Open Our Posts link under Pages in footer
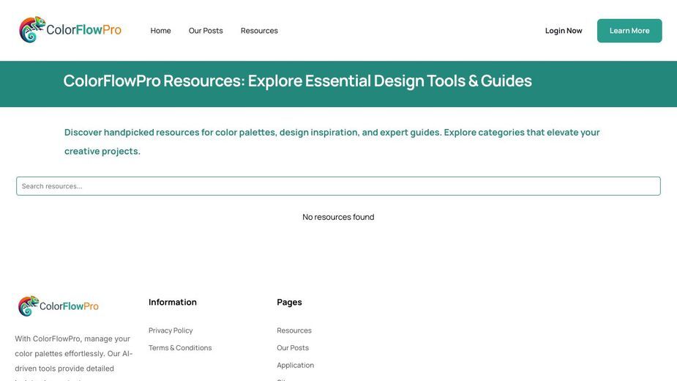This screenshot has height=381, width=677. point(293,348)
